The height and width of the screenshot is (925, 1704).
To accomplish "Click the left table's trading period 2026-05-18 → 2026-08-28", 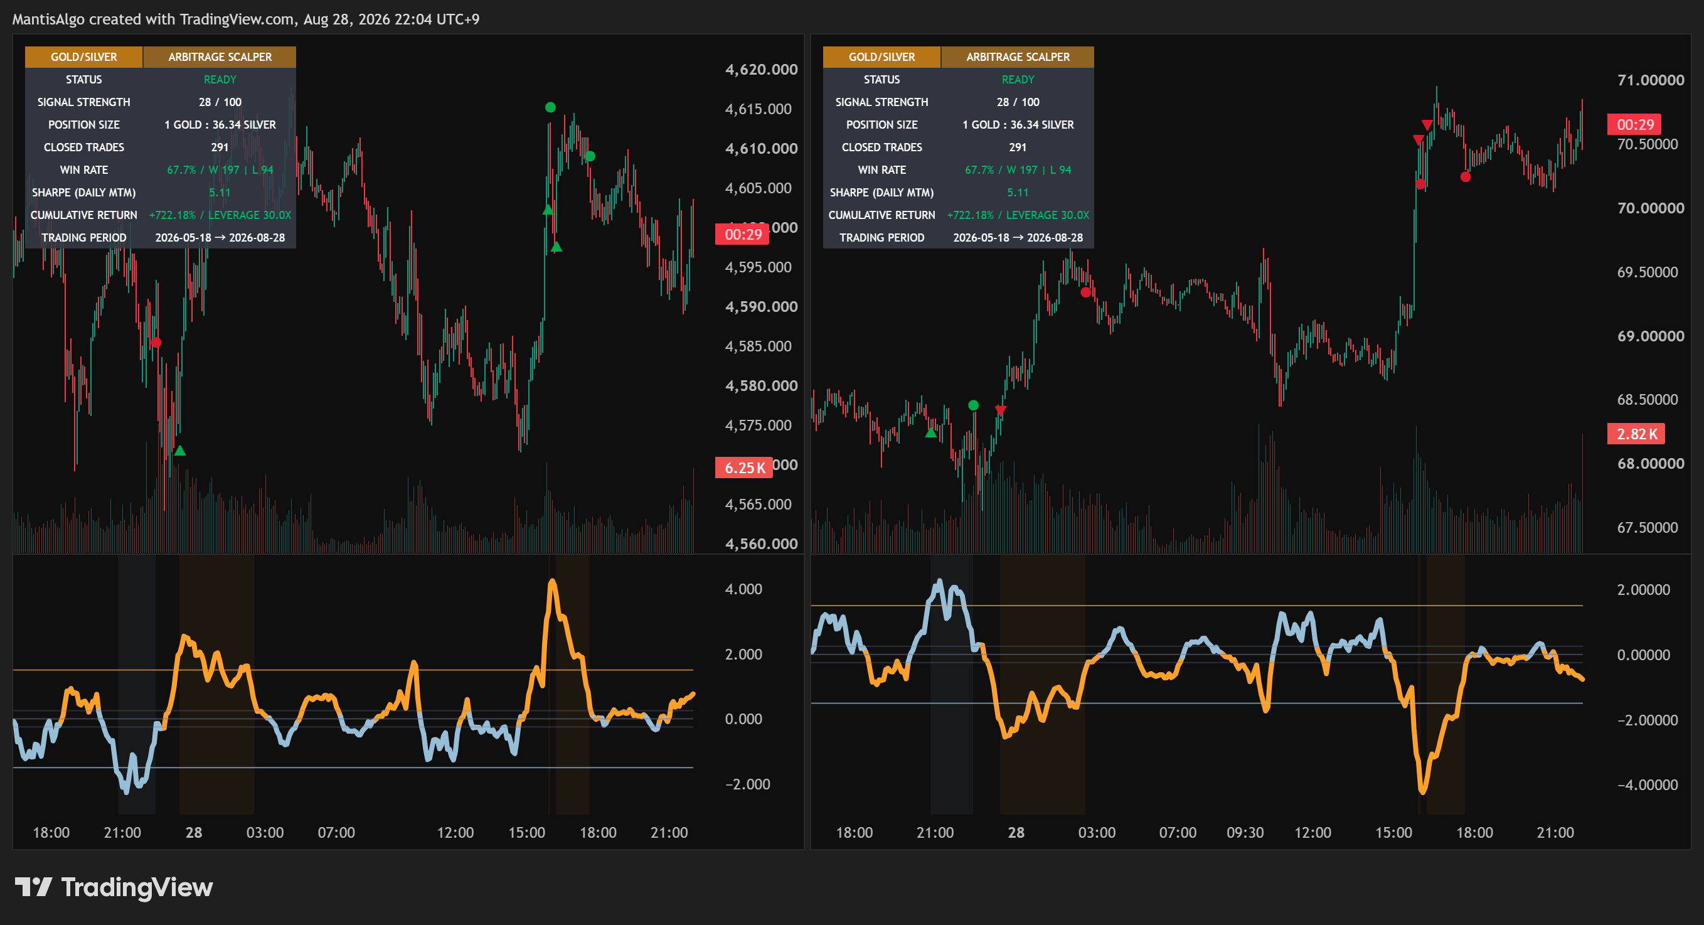I will (x=220, y=238).
